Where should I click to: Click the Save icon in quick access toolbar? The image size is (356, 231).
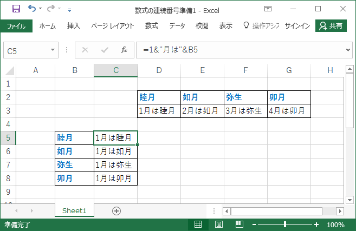16,9
